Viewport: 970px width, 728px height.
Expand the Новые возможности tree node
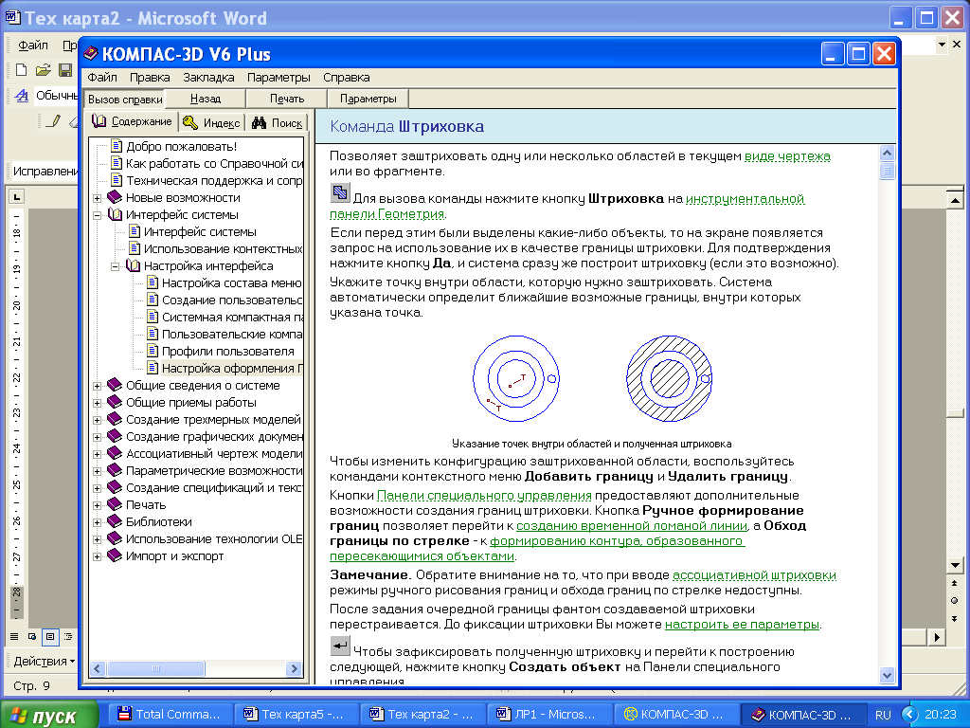coord(98,198)
